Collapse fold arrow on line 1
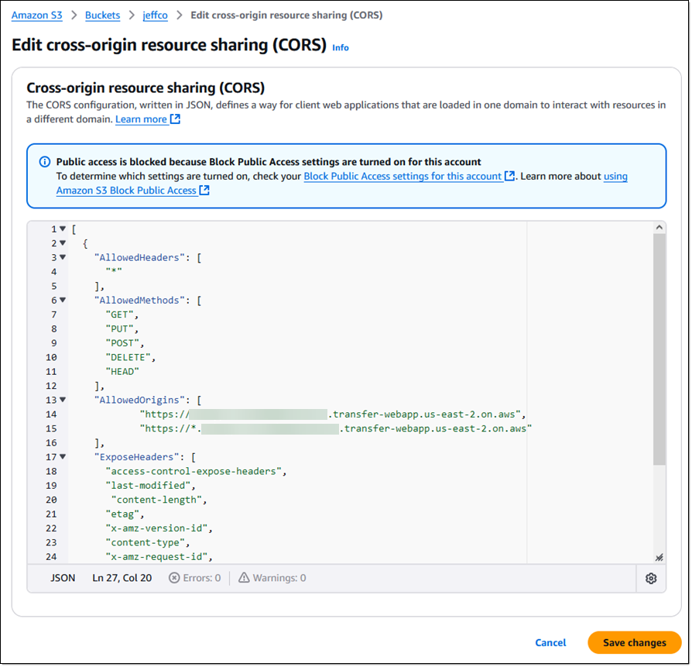Viewport: 692px width, 667px height. coord(63,229)
